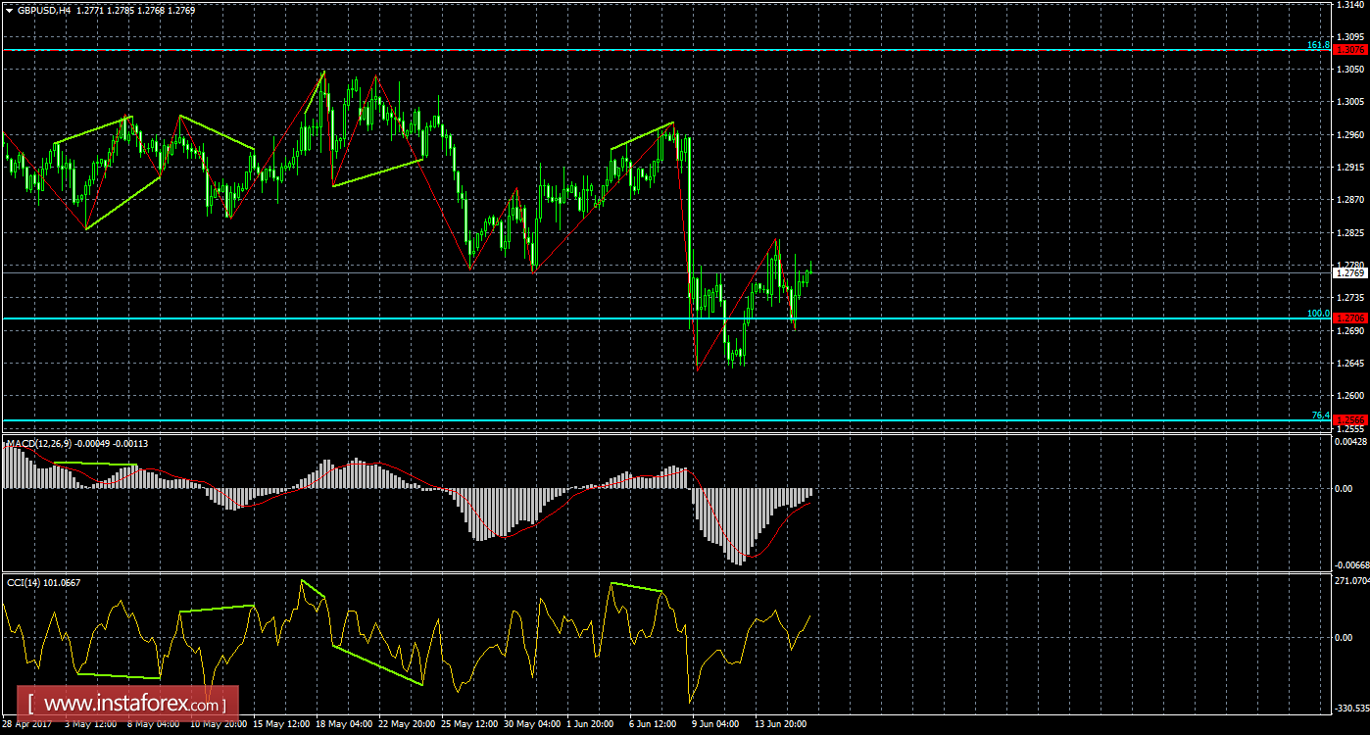
Task: Click the 1.3005 price scale value
Action: [x=1351, y=102]
